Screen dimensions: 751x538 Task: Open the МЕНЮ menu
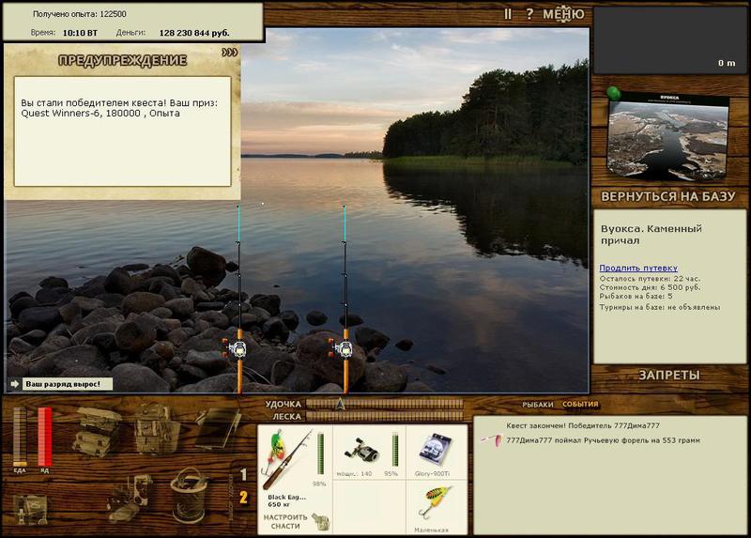tap(563, 14)
